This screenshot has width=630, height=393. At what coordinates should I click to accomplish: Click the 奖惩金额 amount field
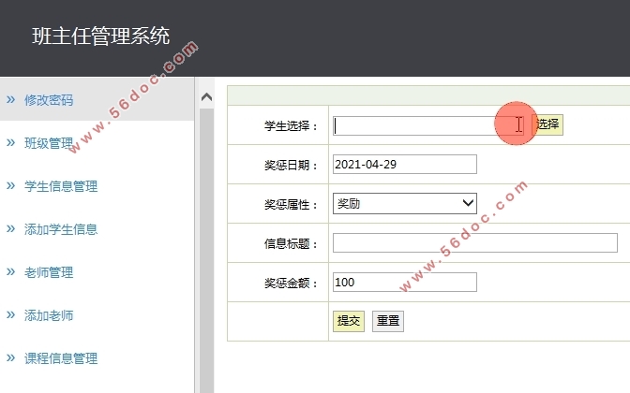[x=405, y=283]
